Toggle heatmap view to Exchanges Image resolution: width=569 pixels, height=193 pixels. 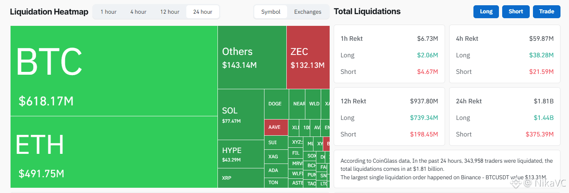click(x=308, y=12)
